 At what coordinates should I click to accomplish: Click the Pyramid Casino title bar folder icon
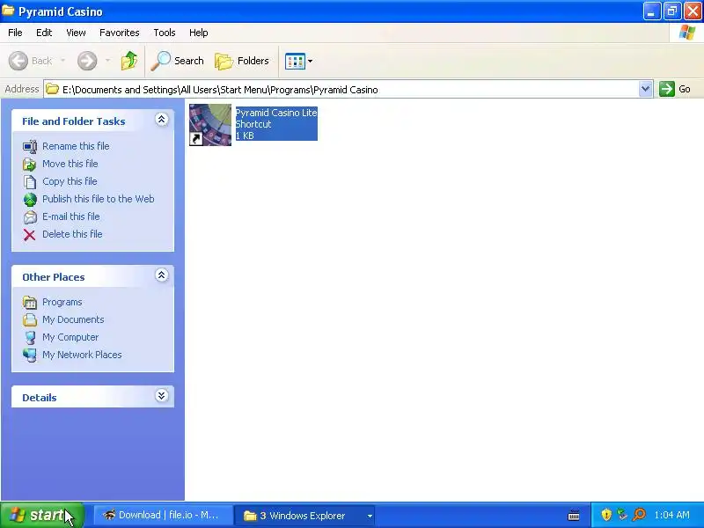[x=8, y=11]
